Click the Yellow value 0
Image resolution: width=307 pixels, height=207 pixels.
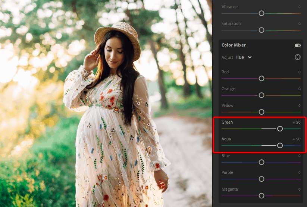point(300,106)
